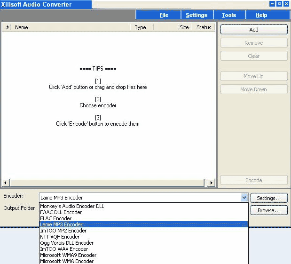Select Ogg Vorbis DLL Encoder
The height and width of the screenshot is (264, 291).
(x=67, y=243)
